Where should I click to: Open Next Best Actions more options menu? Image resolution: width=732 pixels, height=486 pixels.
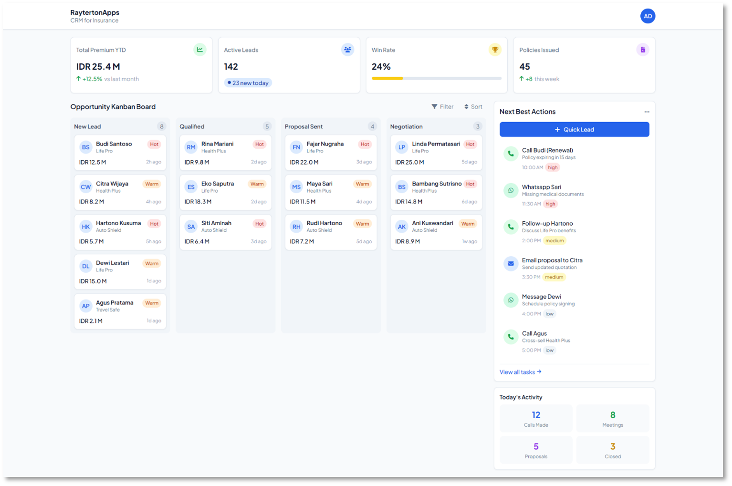(647, 112)
